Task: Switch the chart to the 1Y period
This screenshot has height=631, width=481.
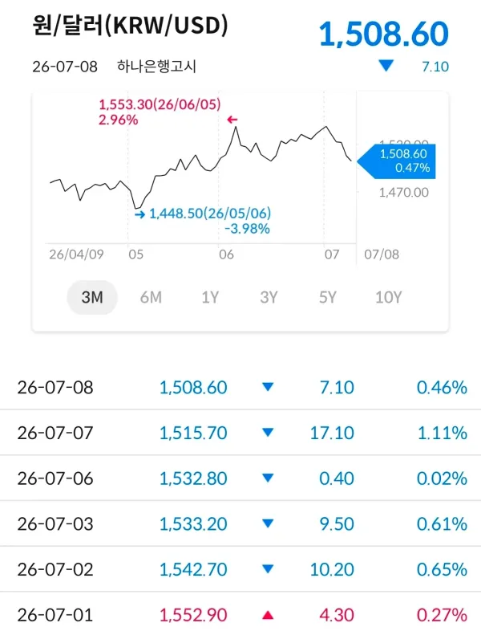Action: (x=210, y=297)
